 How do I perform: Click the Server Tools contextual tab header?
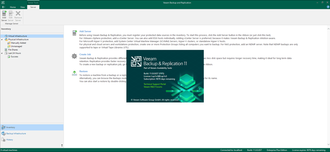33,3
